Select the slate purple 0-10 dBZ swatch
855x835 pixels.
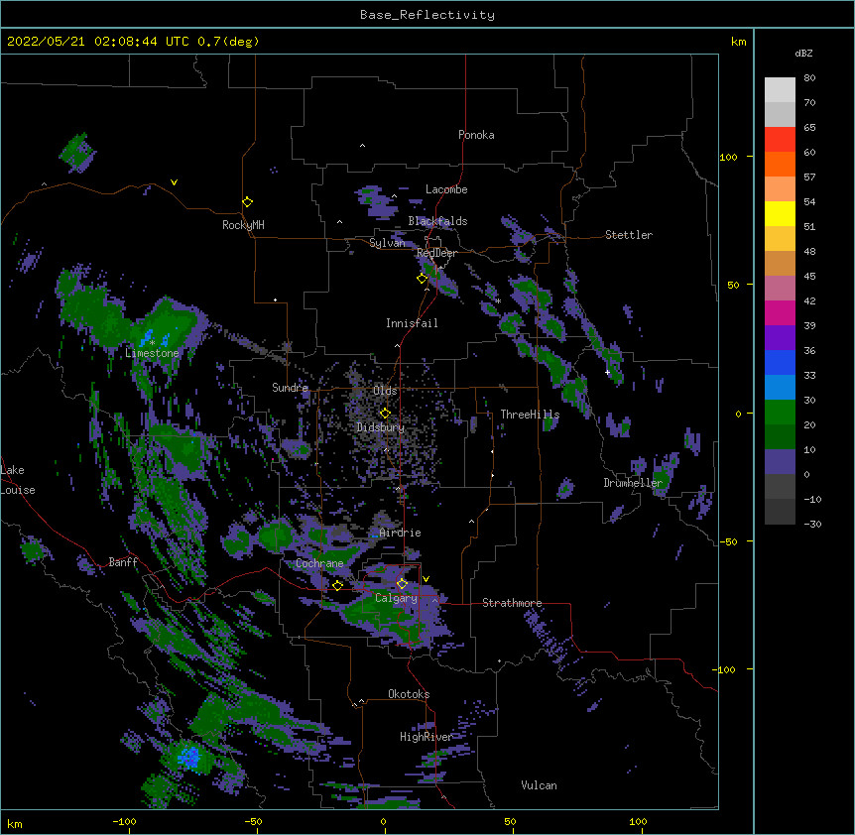coord(780,462)
